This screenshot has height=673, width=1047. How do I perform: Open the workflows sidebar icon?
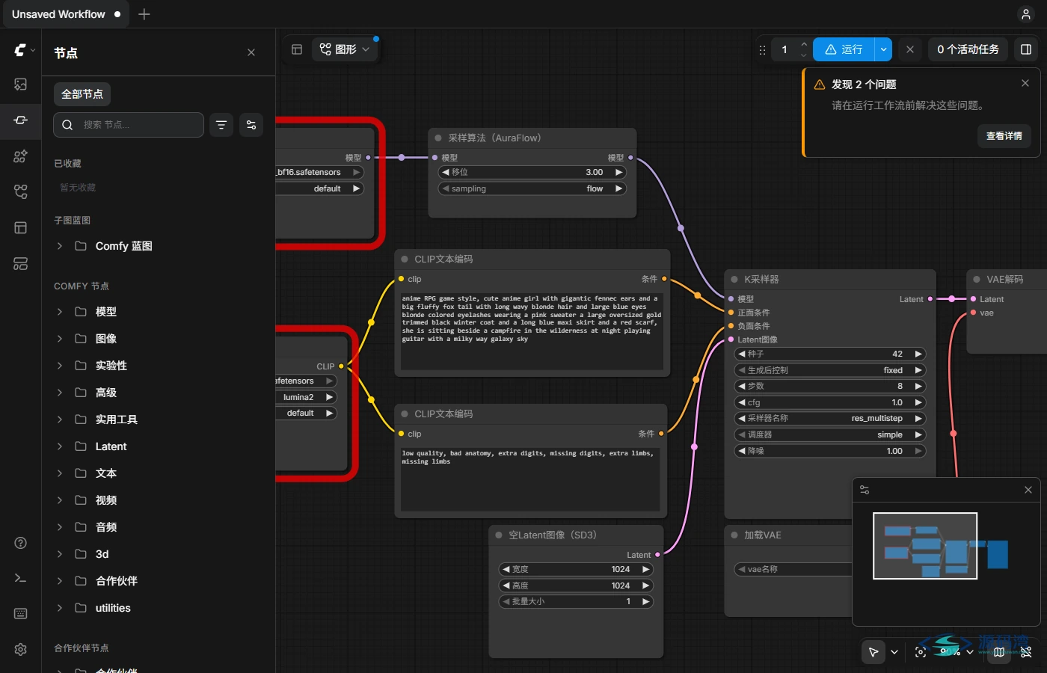coord(21,192)
